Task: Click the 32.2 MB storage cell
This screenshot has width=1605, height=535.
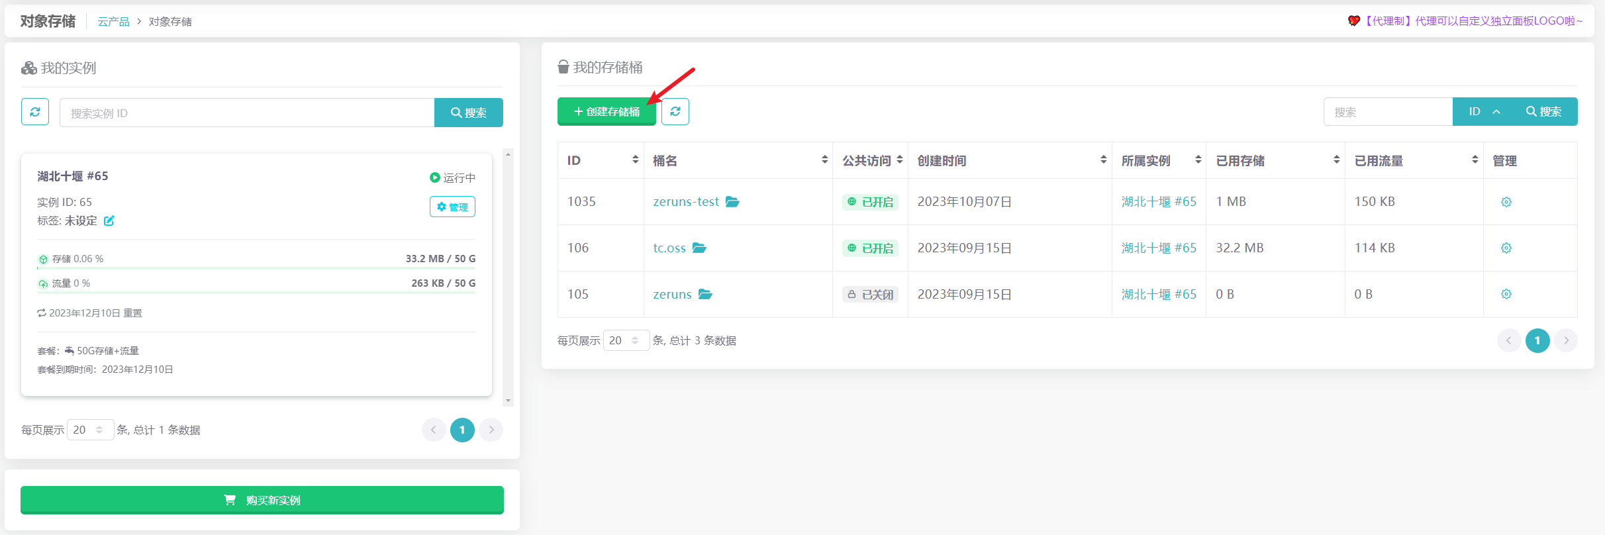Action: coord(1240,248)
